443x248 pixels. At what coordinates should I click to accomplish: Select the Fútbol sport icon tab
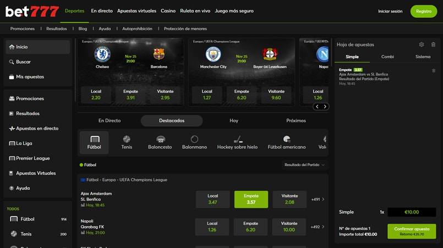click(94, 142)
